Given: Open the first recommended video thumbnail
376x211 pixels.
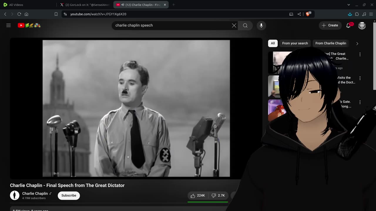Looking at the screenshot, I should pyautogui.click(x=280, y=62).
